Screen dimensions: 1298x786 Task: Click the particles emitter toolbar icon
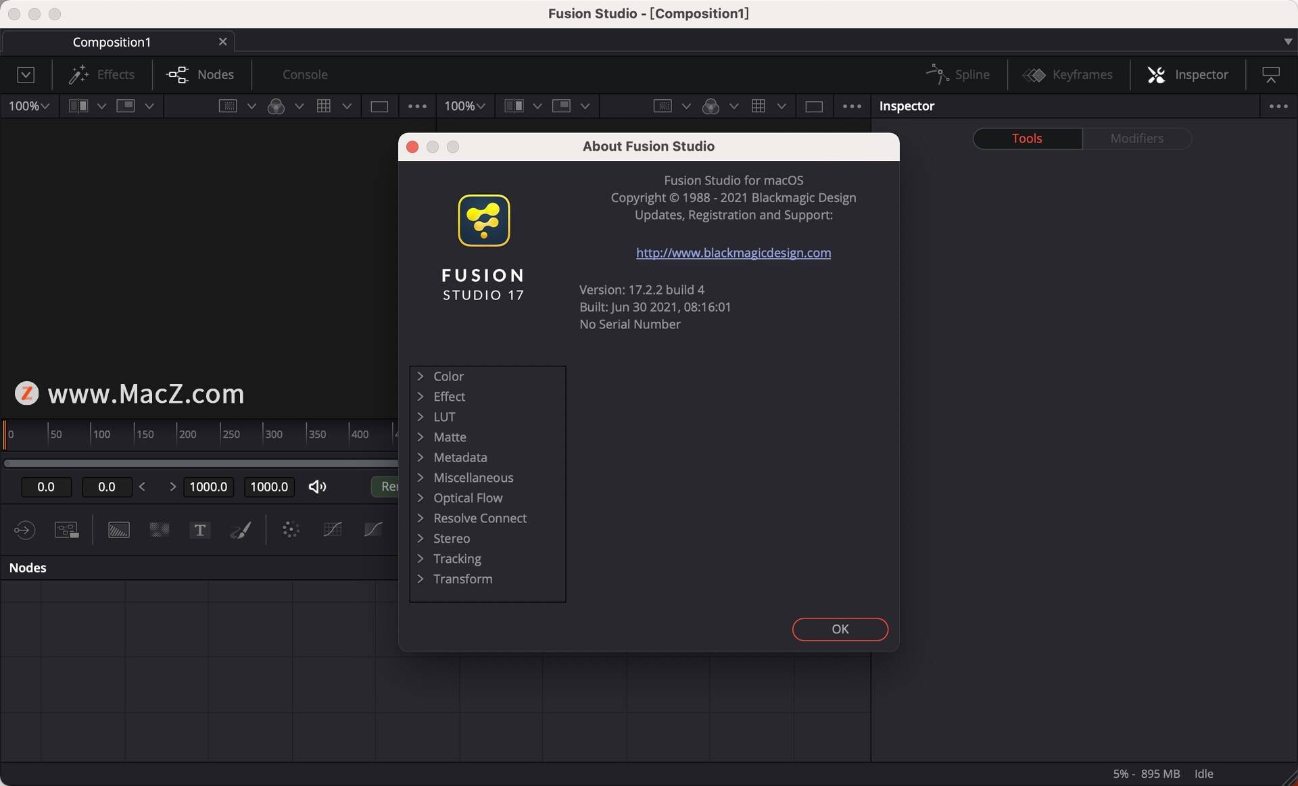[291, 530]
